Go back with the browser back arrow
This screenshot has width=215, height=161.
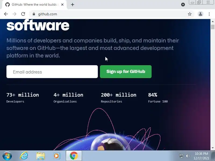[x=6, y=14]
